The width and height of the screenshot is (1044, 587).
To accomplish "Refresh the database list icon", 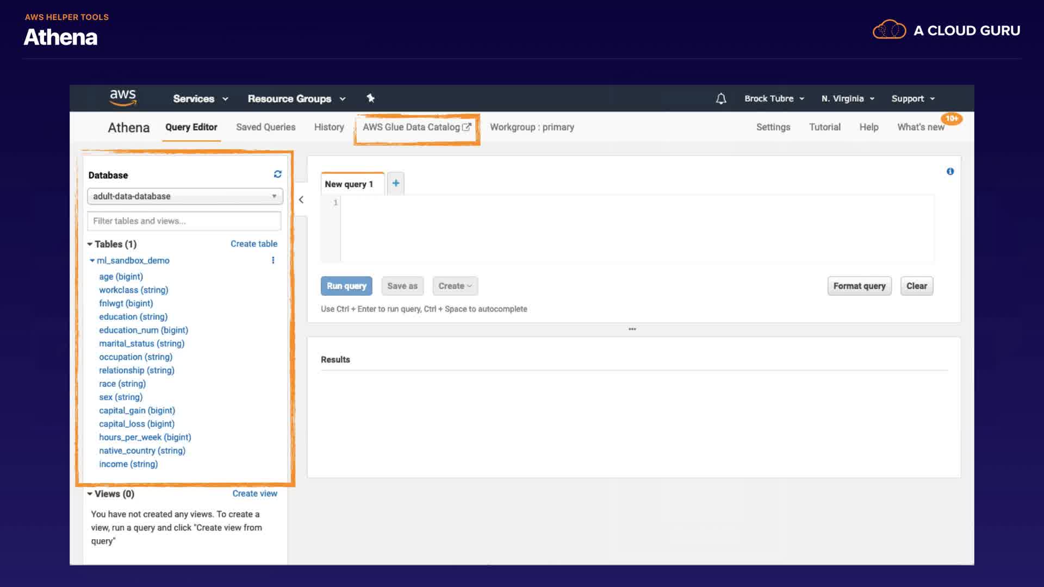I will [277, 174].
